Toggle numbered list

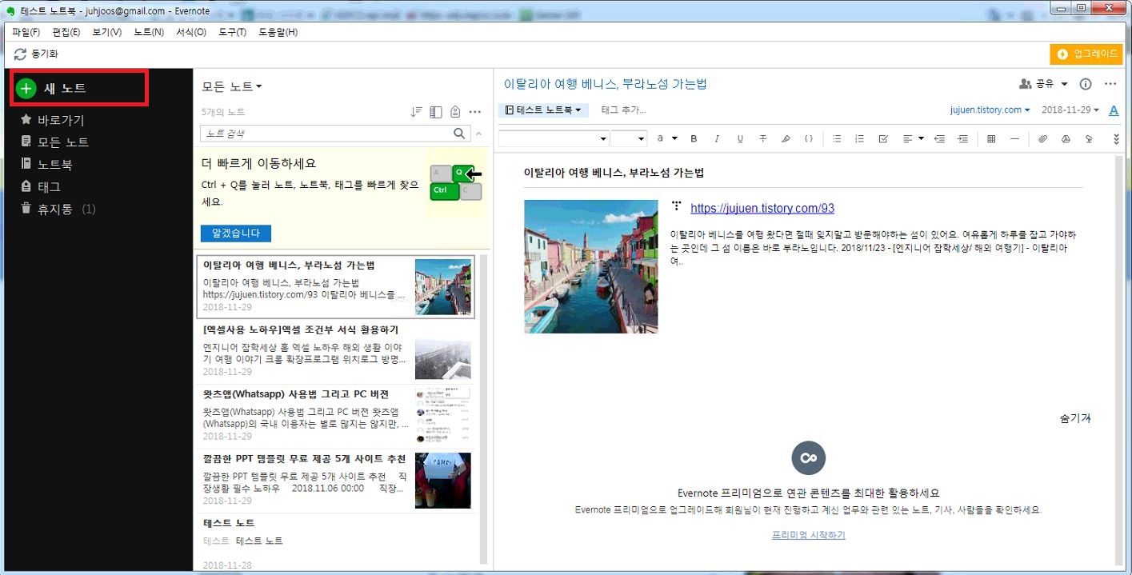click(x=860, y=138)
